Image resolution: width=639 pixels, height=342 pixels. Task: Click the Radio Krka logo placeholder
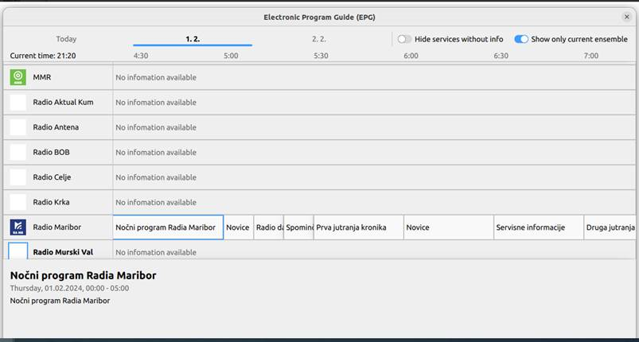click(x=18, y=202)
